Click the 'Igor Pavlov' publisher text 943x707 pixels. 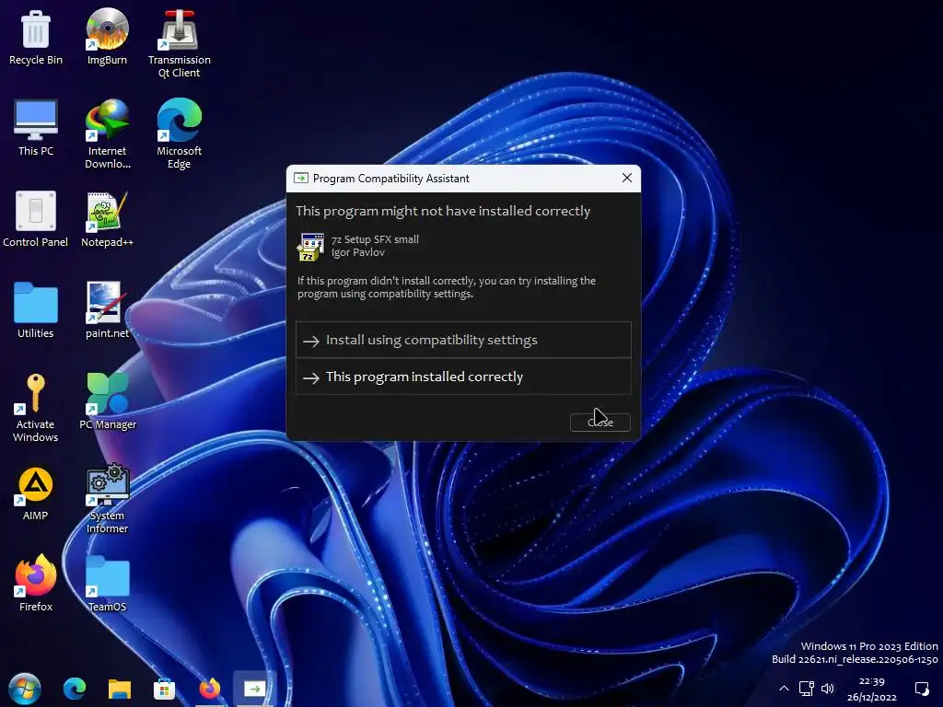click(358, 252)
